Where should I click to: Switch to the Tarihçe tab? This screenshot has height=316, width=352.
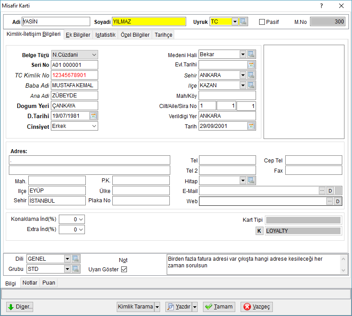pos(164,35)
